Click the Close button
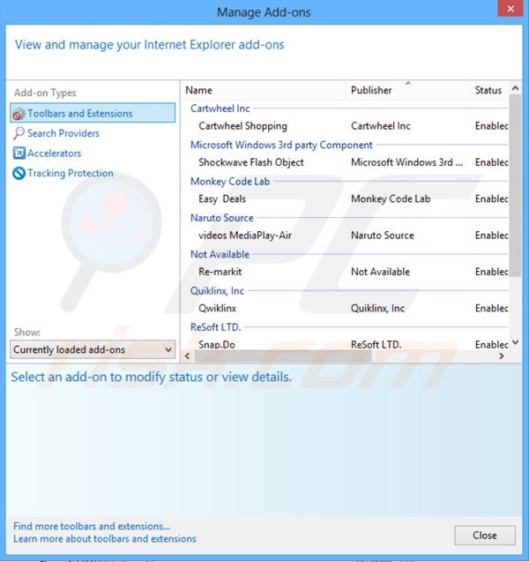 485,536
